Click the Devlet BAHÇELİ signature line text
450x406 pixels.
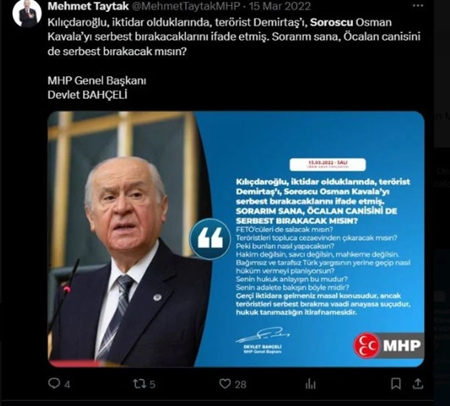coord(87,95)
